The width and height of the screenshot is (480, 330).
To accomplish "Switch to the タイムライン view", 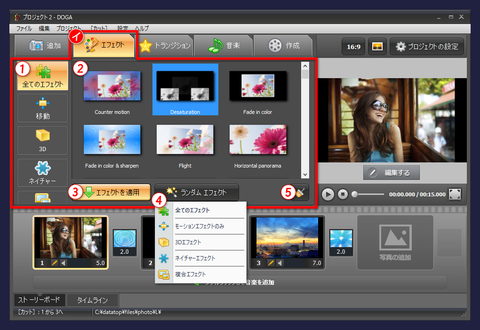I will (93, 300).
